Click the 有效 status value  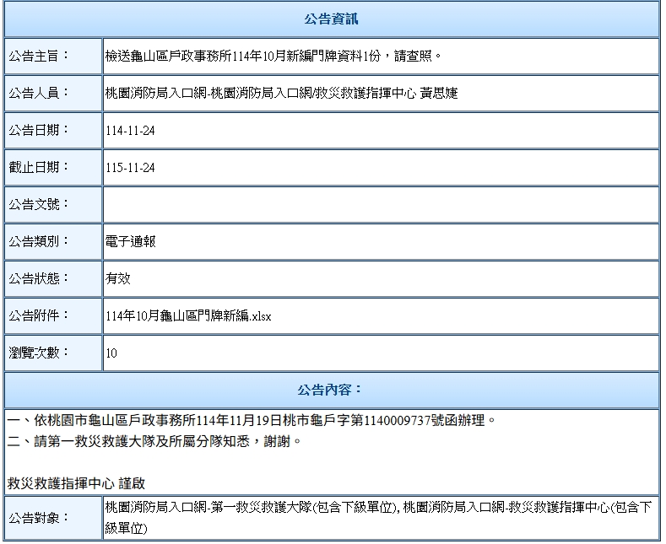[118, 279]
